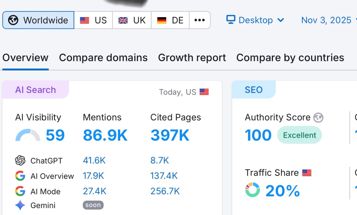The image size is (357, 215).
Task: Switch to Compare by countries tab
Action: (290, 58)
